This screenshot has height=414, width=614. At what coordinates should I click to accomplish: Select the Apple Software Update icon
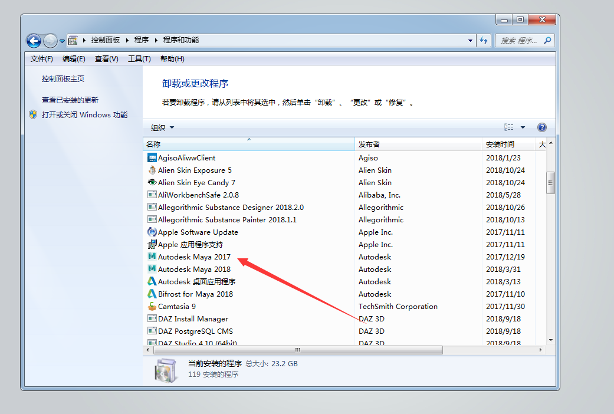pos(152,232)
